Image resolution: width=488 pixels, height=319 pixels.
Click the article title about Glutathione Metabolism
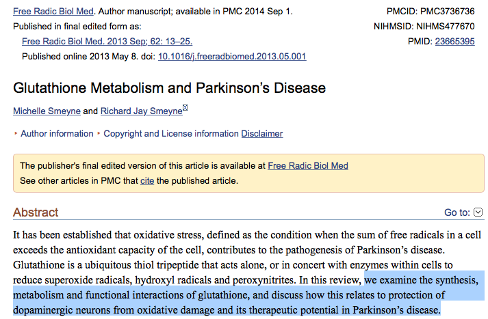point(169,88)
